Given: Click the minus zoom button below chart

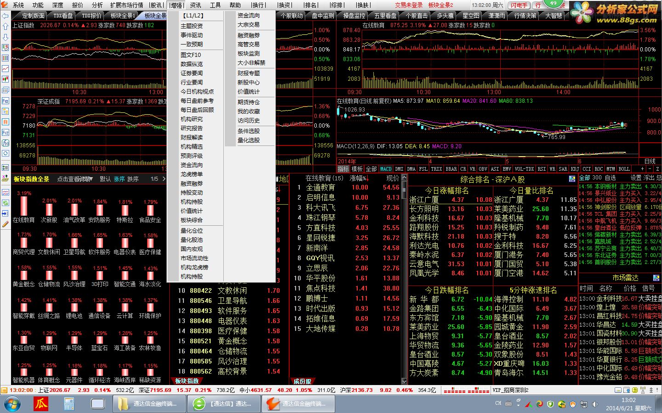Looking at the screenshot, I should tap(650, 169).
